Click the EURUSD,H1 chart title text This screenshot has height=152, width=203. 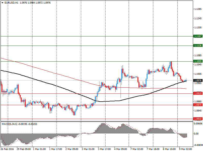[x=11, y=3]
